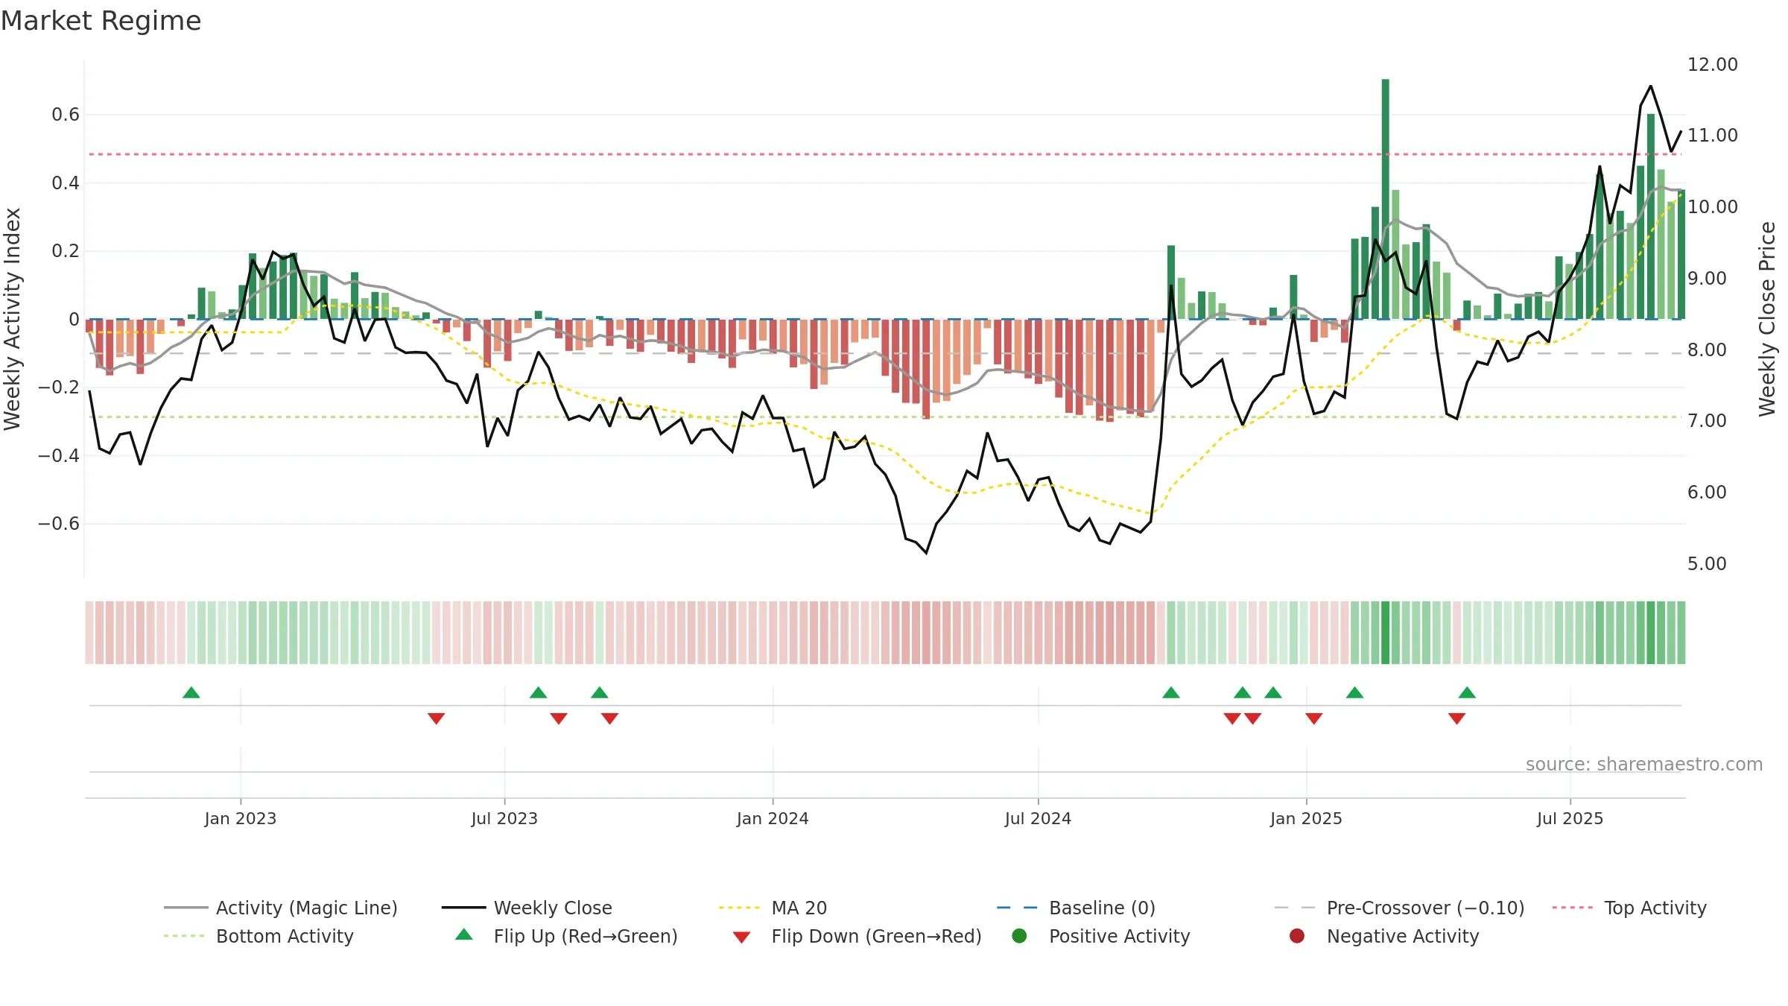Click the Activity (Magic Line) legend entry
This screenshot has height=1006, width=1788.
point(281,908)
